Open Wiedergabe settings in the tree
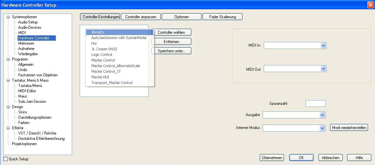The image size is (375, 165). 28,54
